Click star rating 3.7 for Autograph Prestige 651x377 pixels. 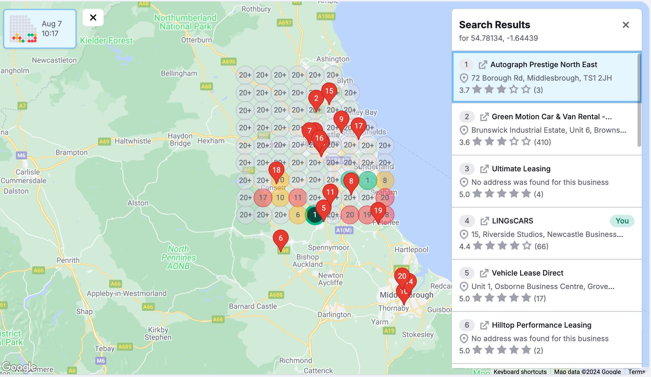coord(501,89)
